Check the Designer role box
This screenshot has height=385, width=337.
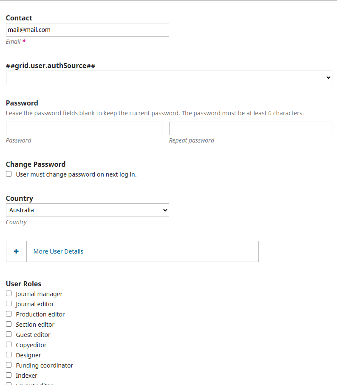(x=9, y=354)
